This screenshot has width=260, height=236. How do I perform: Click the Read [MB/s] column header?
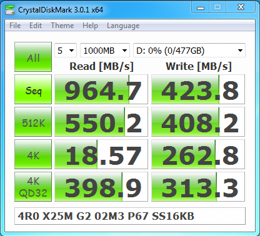(x=101, y=67)
